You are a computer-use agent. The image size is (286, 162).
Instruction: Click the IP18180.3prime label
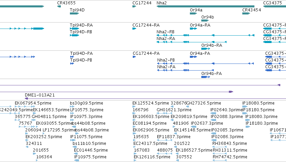(x=262, y=123)
